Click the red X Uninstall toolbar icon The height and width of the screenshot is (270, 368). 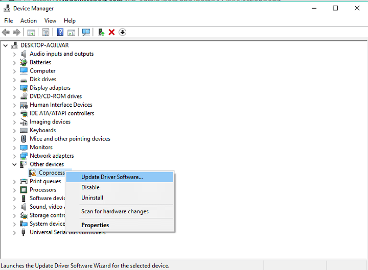[x=112, y=32]
